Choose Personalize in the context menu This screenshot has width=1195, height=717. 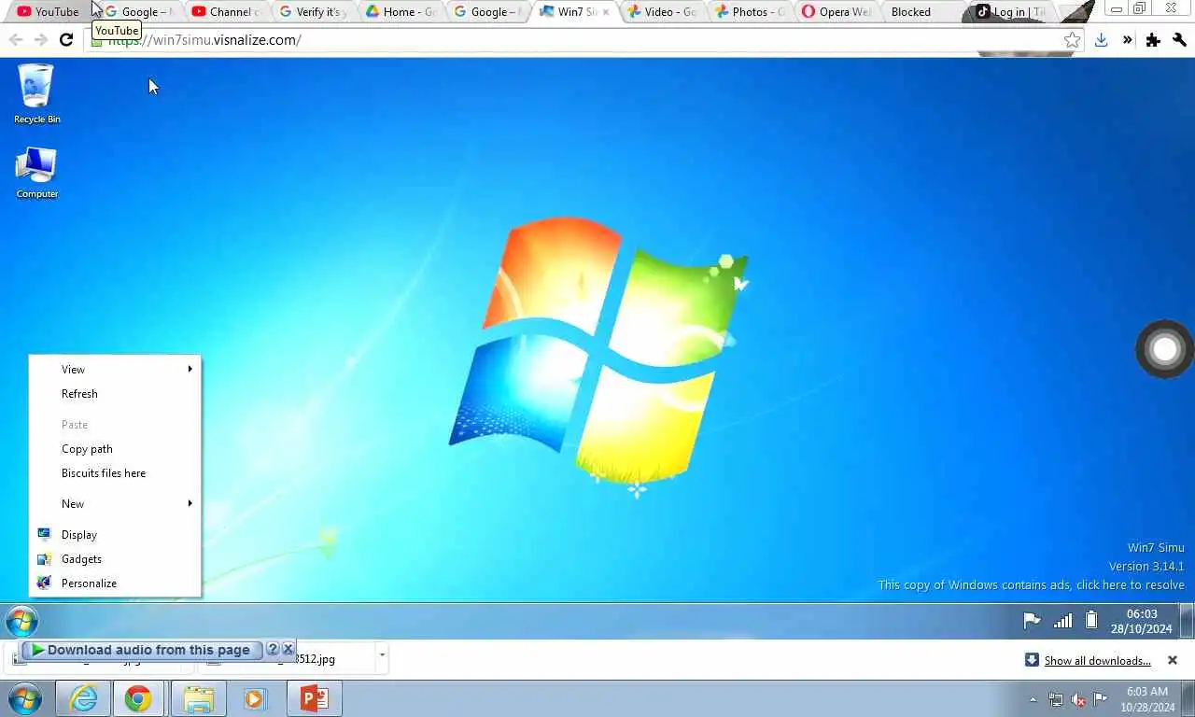point(115,583)
